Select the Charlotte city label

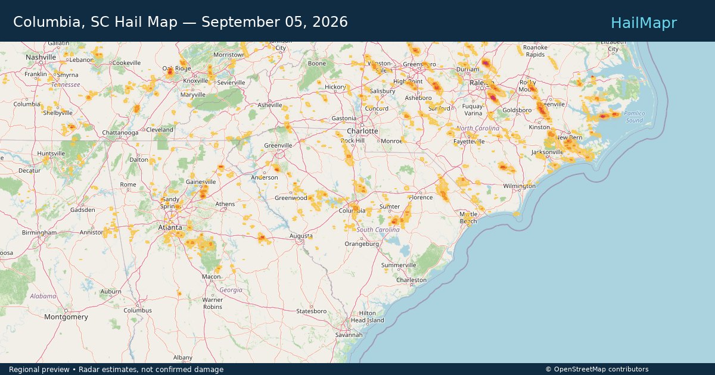pos(363,131)
